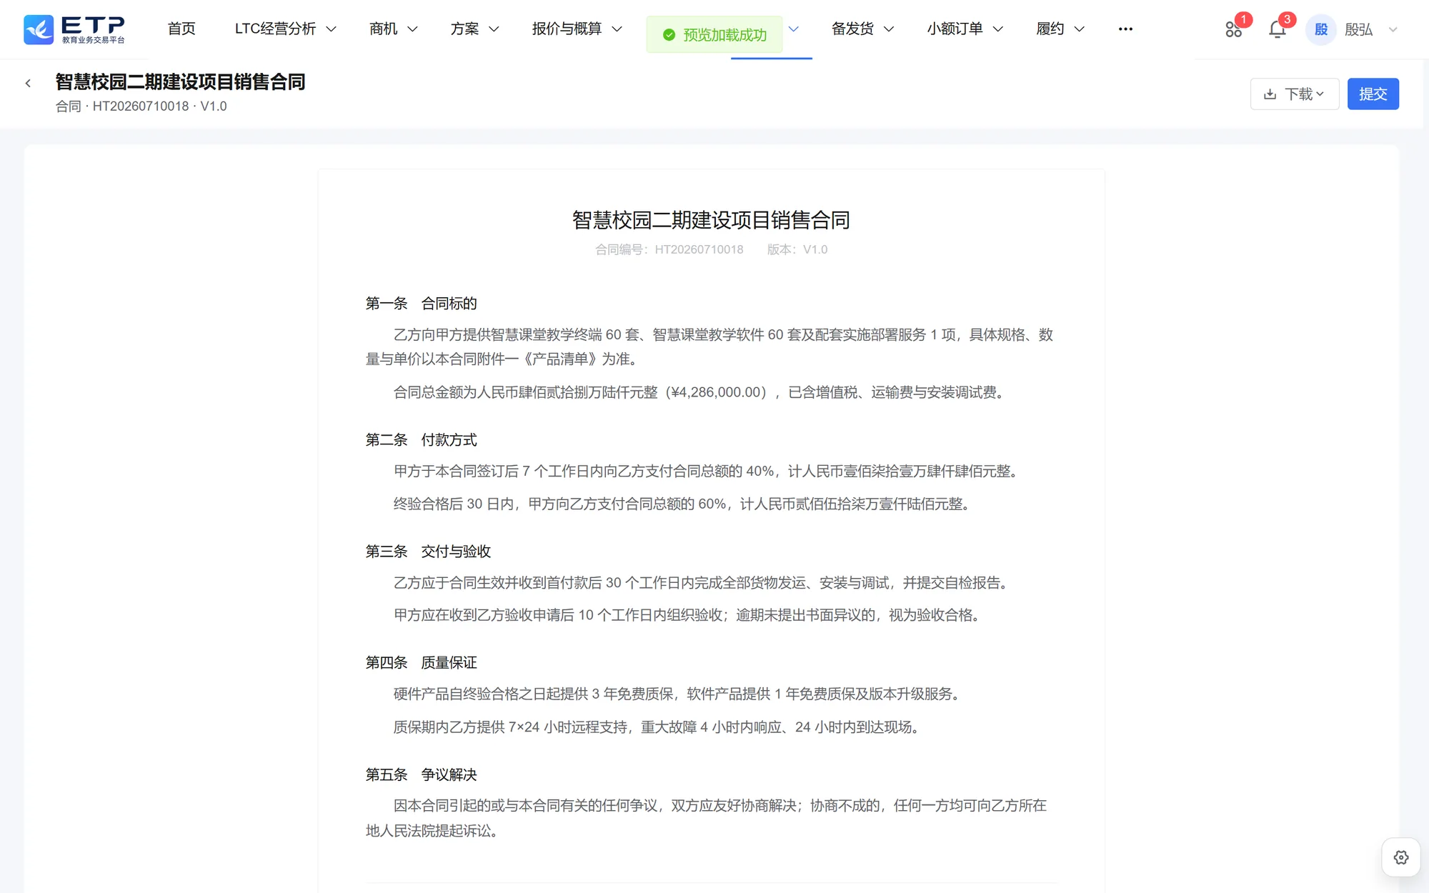The height and width of the screenshot is (893, 1429).
Task: Expand the 履约 menu
Action: click(x=1060, y=29)
